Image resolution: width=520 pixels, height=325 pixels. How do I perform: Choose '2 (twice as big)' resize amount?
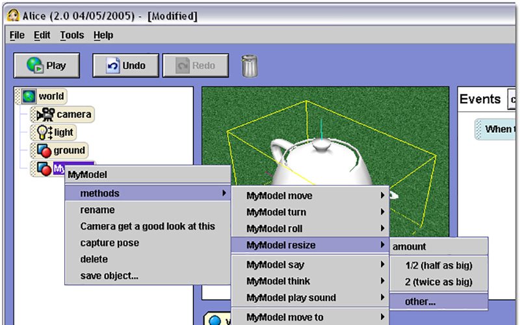pyautogui.click(x=439, y=282)
